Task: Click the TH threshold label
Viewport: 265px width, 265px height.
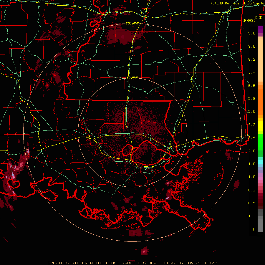Action: point(253,229)
